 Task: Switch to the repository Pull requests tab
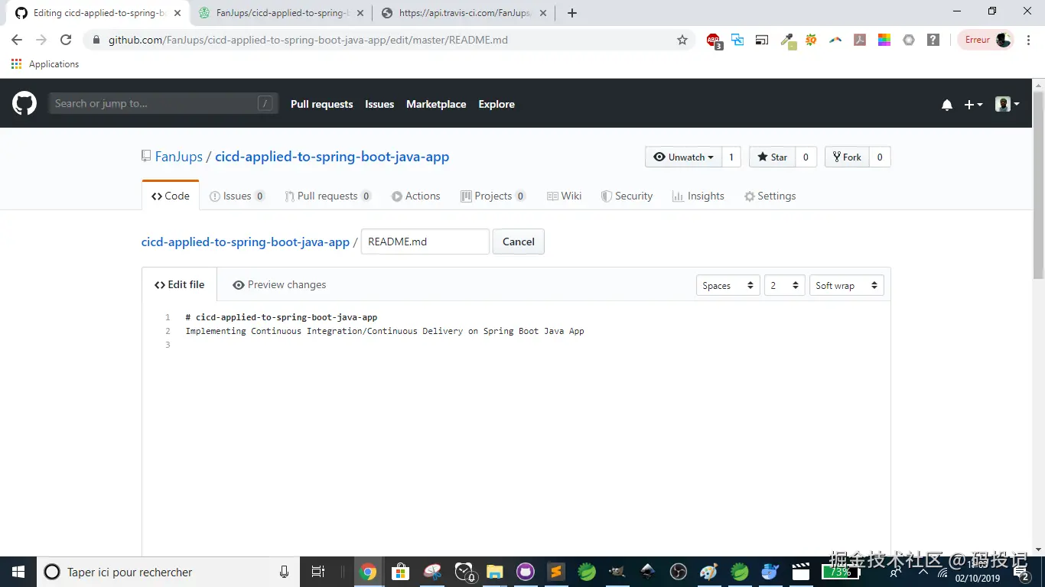click(x=327, y=196)
